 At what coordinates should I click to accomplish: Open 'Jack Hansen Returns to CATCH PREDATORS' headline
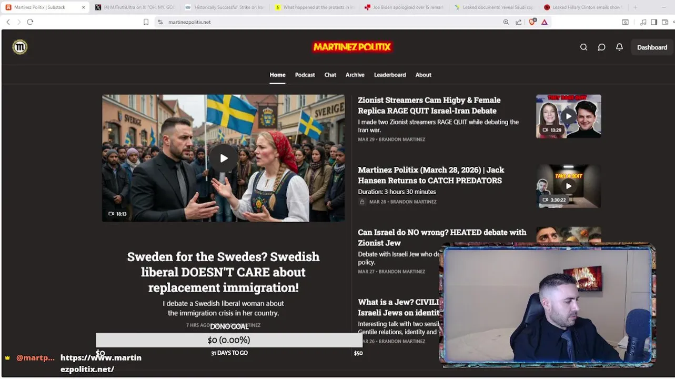pos(431,175)
